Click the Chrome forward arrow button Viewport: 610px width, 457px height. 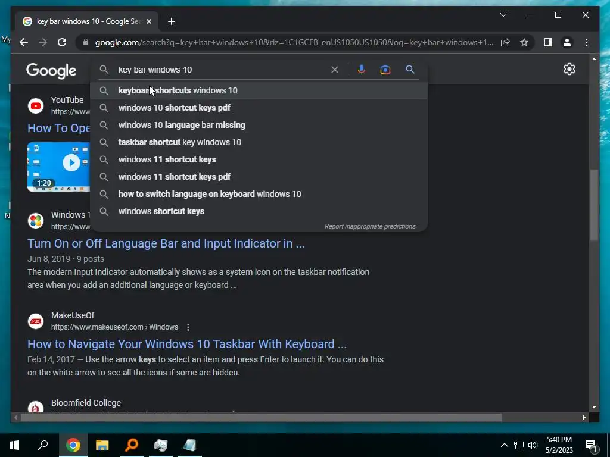pyautogui.click(x=43, y=42)
